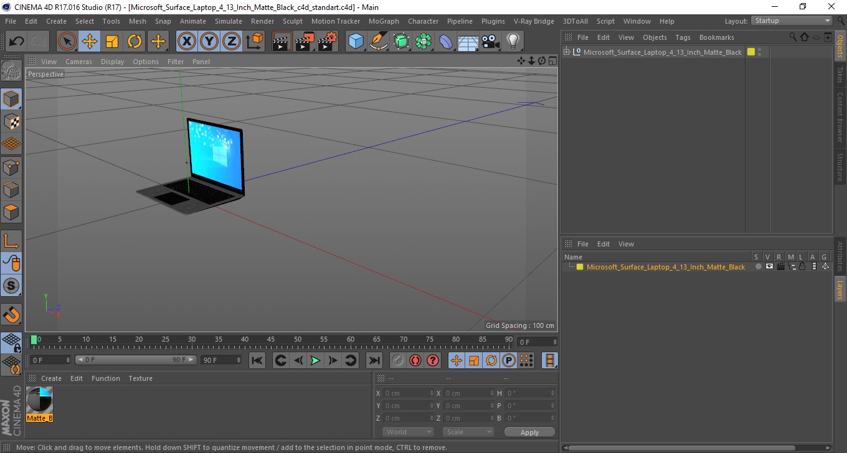
Task: Toggle Solo for the layer
Action: pyautogui.click(x=758, y=267)
